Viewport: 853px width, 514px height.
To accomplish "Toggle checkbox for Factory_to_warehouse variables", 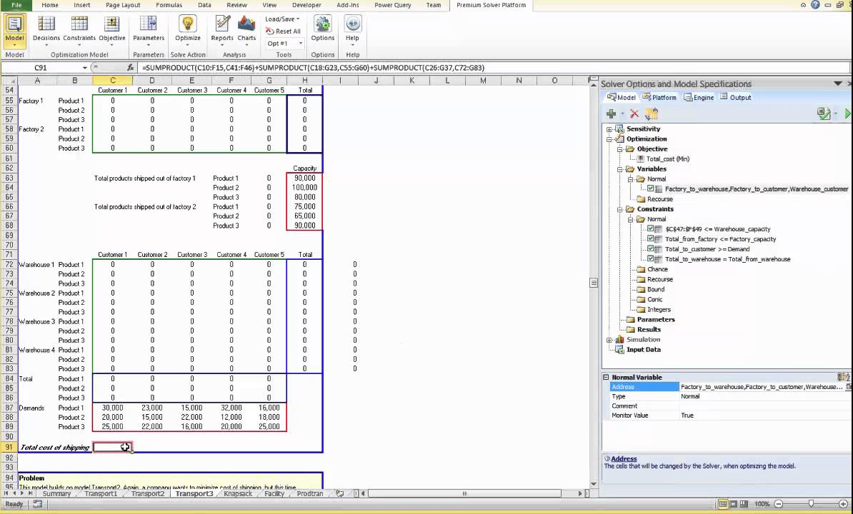I will (x=651, y=188).
